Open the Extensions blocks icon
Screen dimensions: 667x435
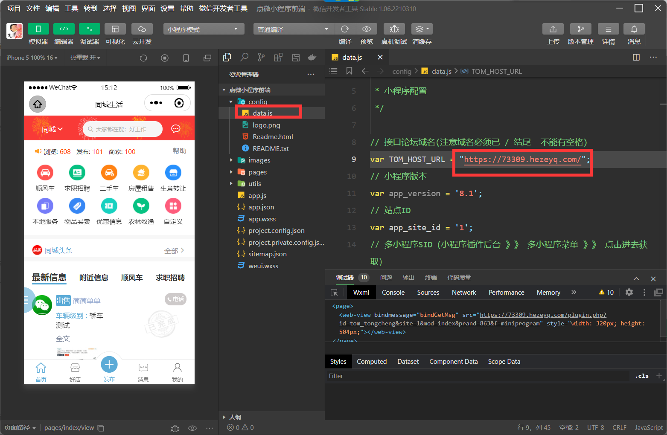click(x=278, y=57)
